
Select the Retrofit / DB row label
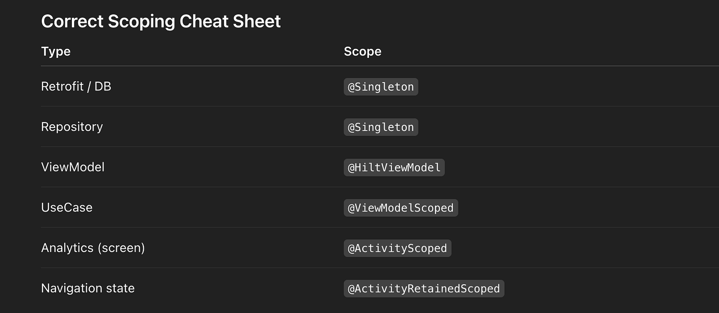click(x=76, y=86)
